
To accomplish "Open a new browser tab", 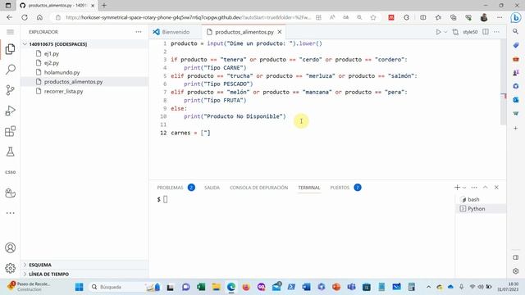I will pyautogui.click(x=104, y=6).
